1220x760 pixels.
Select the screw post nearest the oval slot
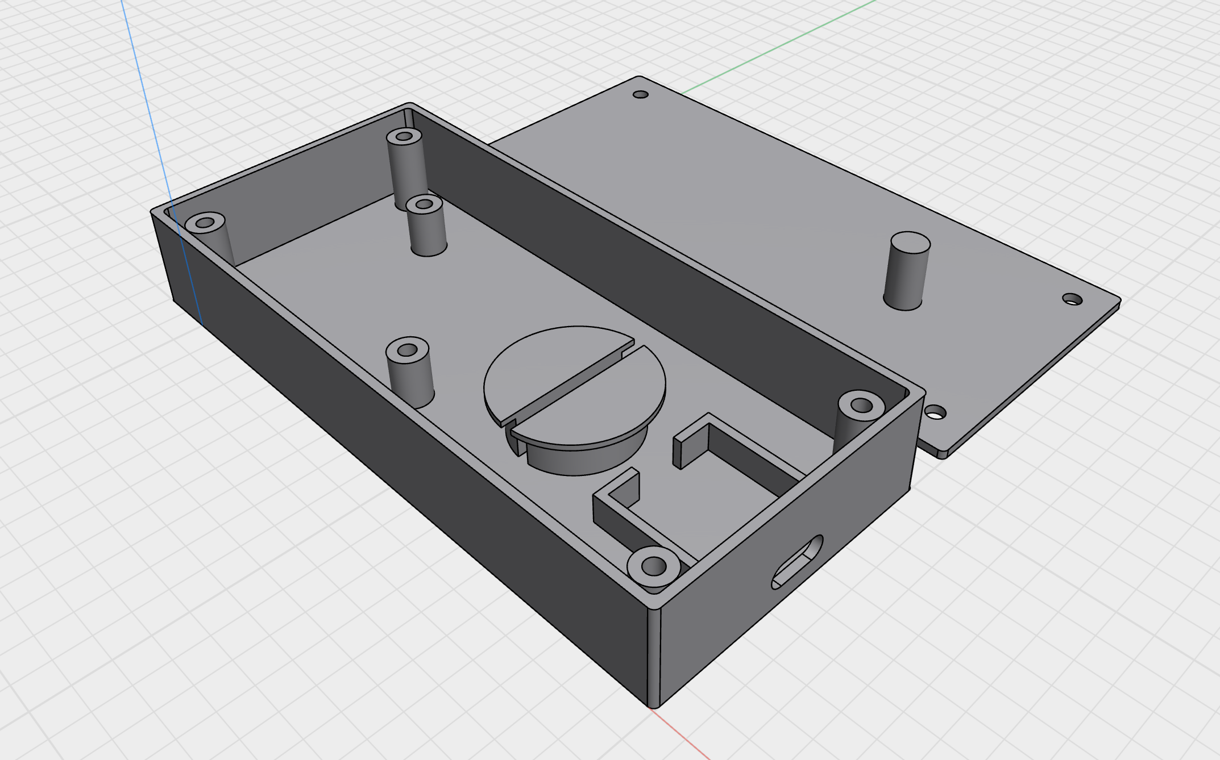(x=654, y=566)
